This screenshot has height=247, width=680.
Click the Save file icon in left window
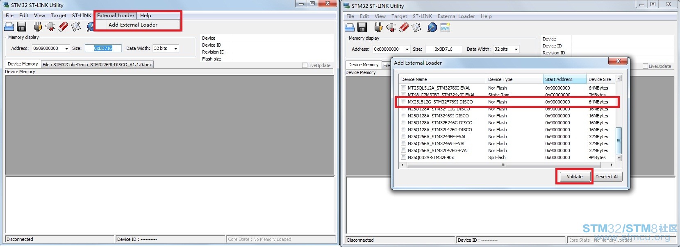(22, 27)
